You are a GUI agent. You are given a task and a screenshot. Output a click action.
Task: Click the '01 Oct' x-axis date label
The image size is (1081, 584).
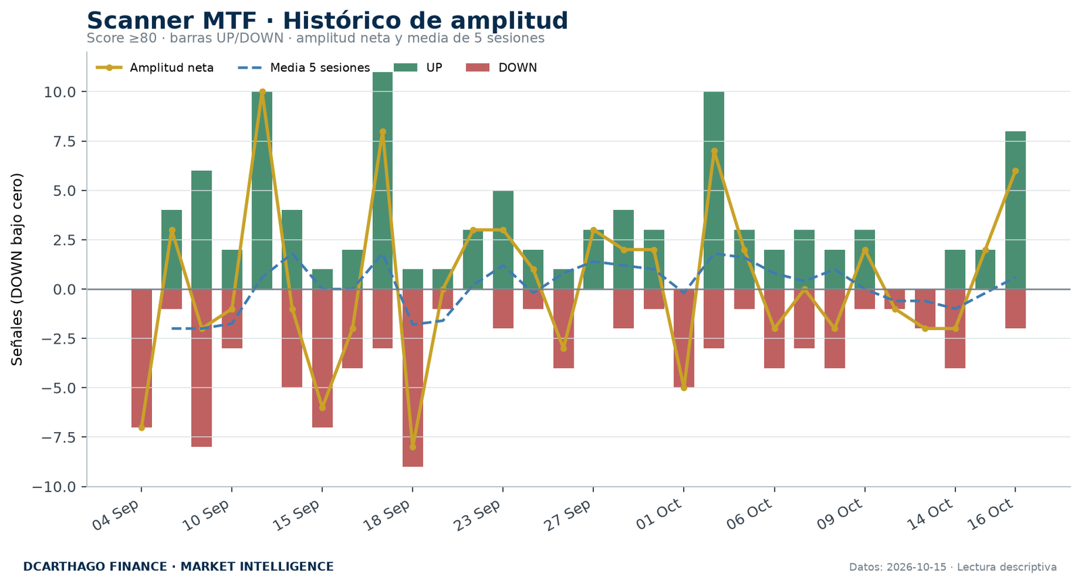click(x=659, y=514)
